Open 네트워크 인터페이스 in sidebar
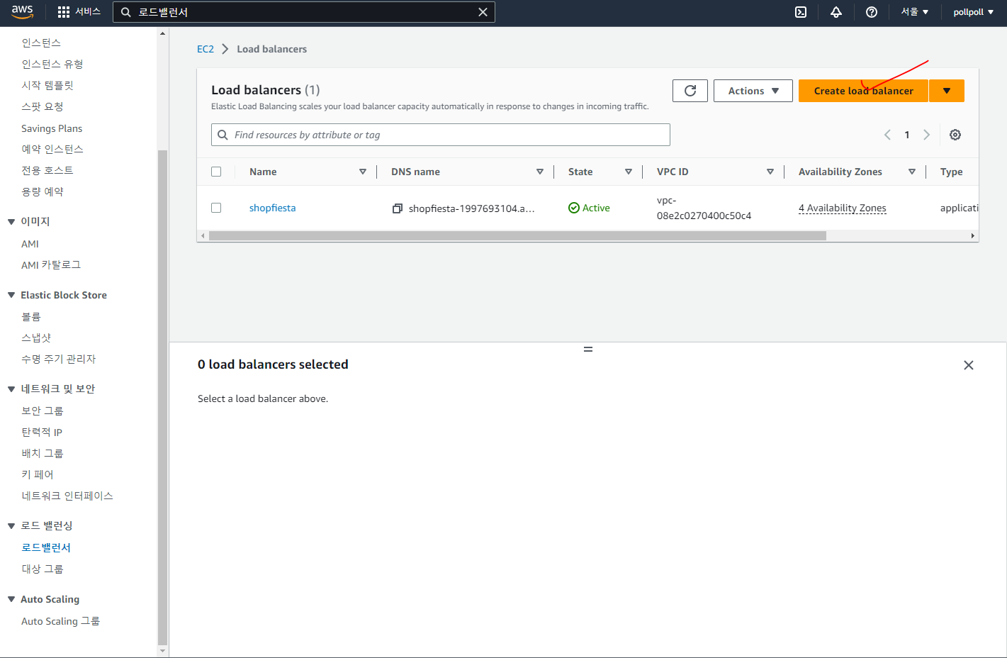This screenshot has height=658, width=1007. pyautogui.click(x=67, y=496)
